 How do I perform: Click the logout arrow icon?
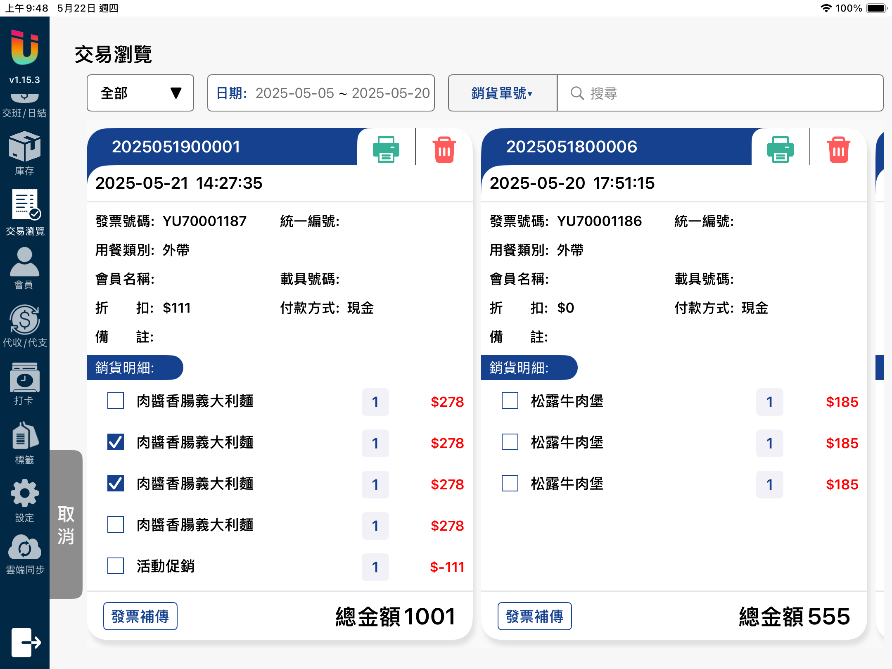click(26, 642)
